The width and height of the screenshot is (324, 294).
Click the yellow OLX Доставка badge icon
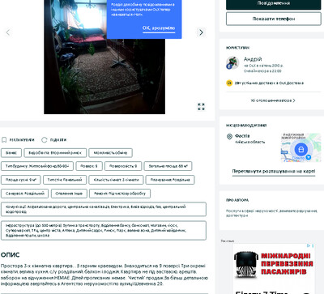(x=229, y=83)
